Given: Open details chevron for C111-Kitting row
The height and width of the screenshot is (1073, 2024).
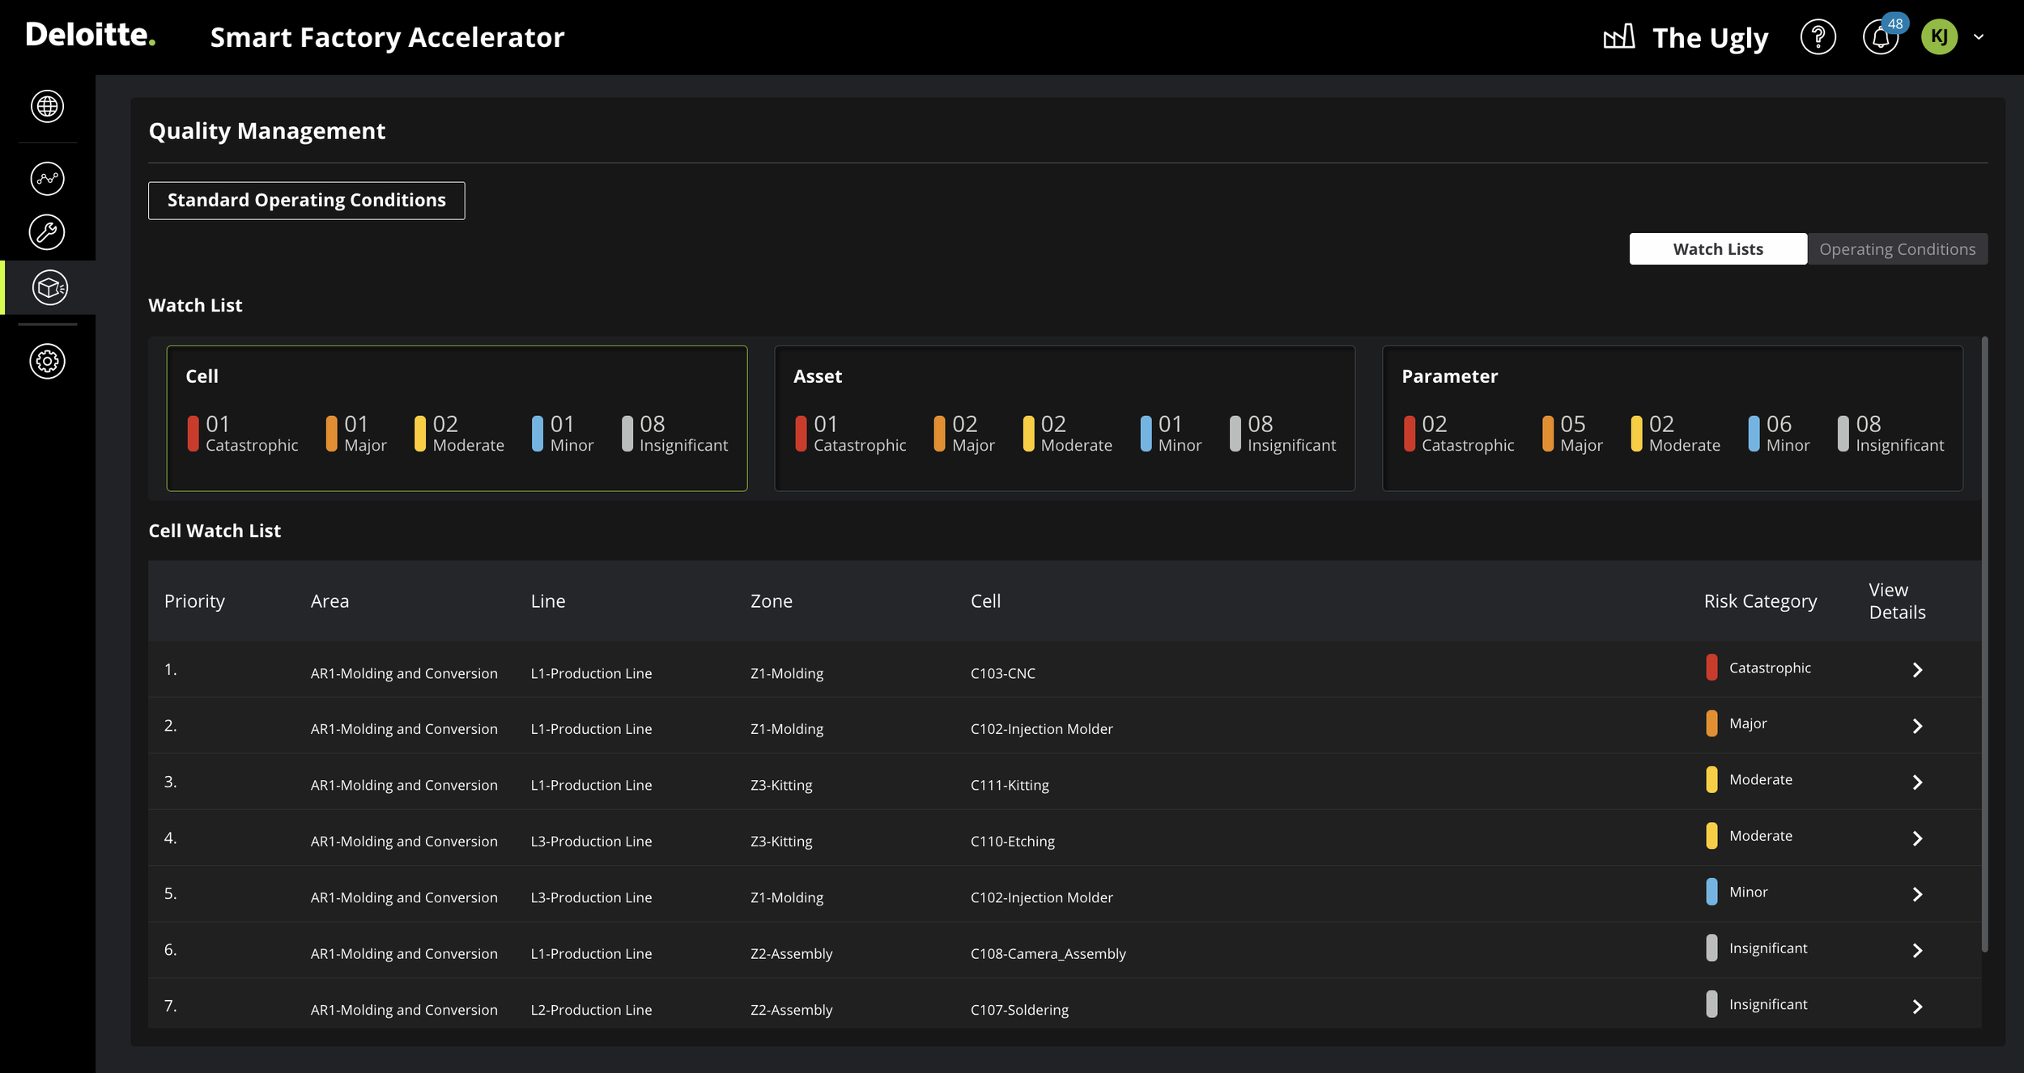Looking at the screenshot, I should [1916, 782].
